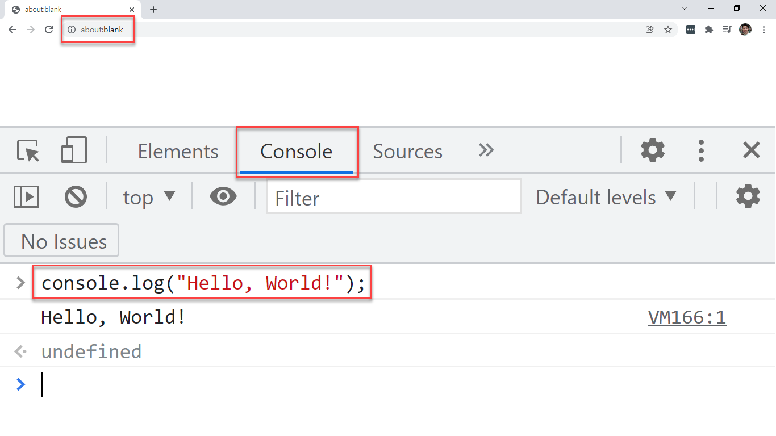Open a new browser tab with plus

(153, 10)
